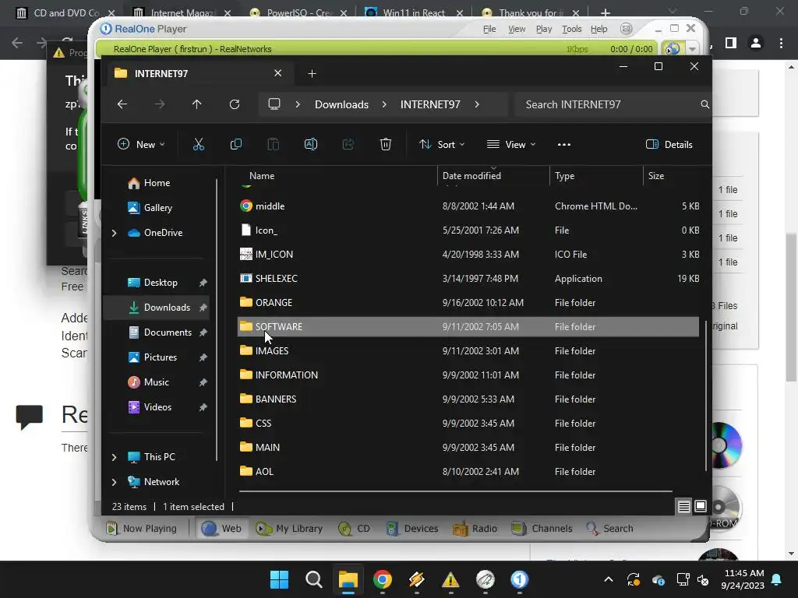Screen dimensions: 798x598
Task: Click the Up directory arrow
Action: (197, 104)
